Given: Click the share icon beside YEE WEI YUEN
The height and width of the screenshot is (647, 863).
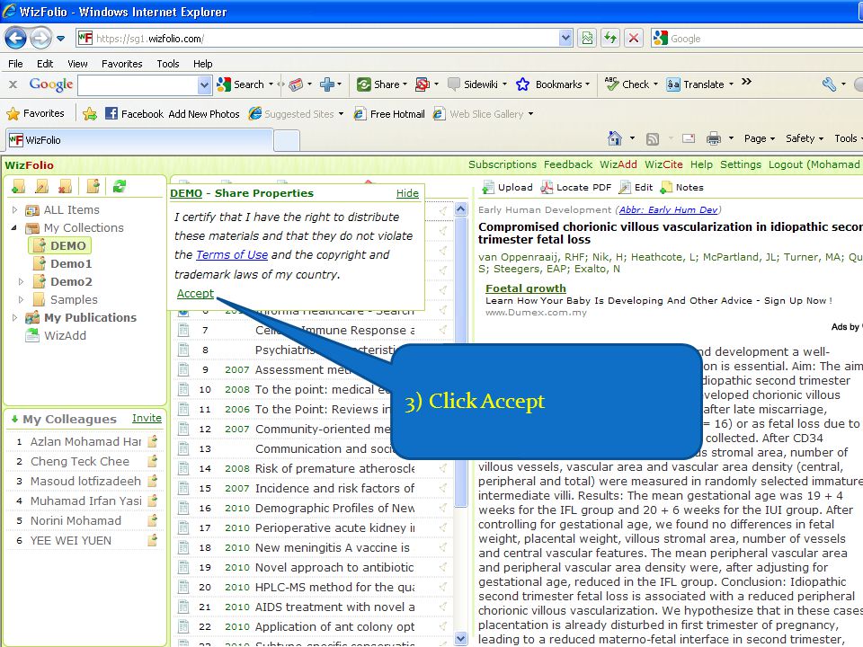Looking at the screenshot, I should point(153,540).
